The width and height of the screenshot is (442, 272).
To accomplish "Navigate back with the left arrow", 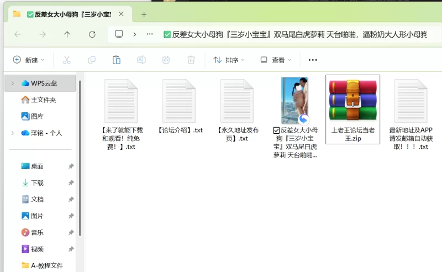I will pyautogui.click(x=17, y=34).
